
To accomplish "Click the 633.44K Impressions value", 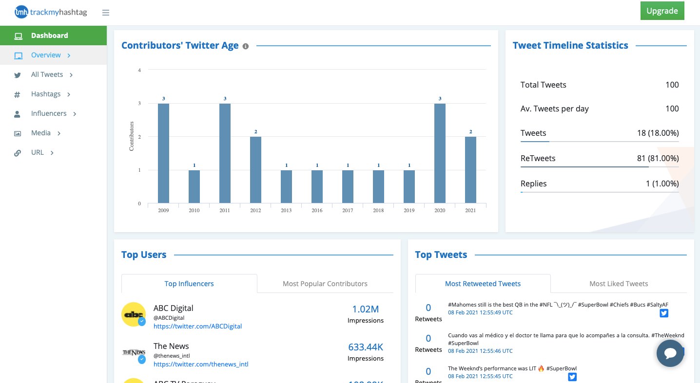I will (x=366, y=347).
